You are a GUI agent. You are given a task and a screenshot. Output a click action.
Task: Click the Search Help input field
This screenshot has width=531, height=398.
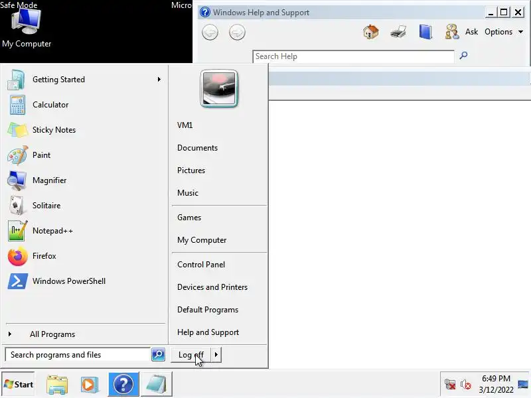[x=353, y=56]
